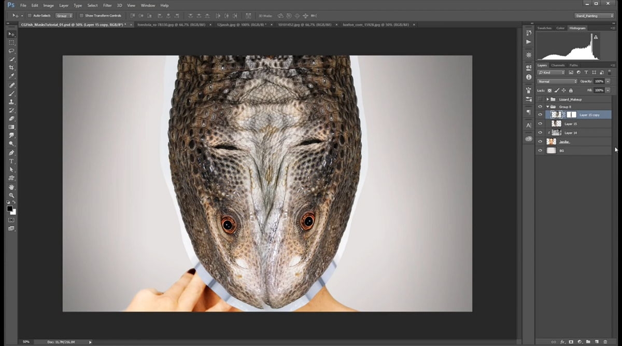622x346 pixels.
Task: Select the Clone Stamp tool
Action: coord(11,102)
